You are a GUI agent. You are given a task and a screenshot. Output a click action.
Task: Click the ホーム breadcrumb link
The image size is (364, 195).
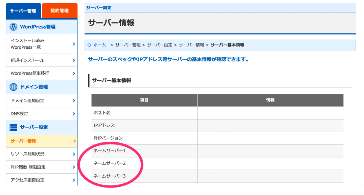100,45
